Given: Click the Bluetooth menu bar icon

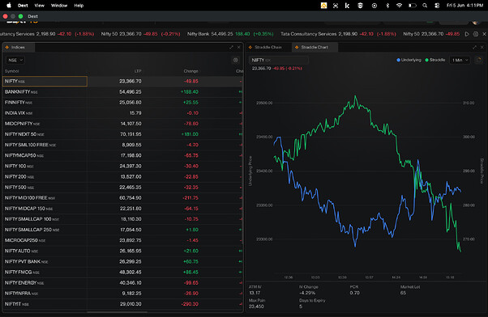Looking at the screenshot, I should 387,6.
